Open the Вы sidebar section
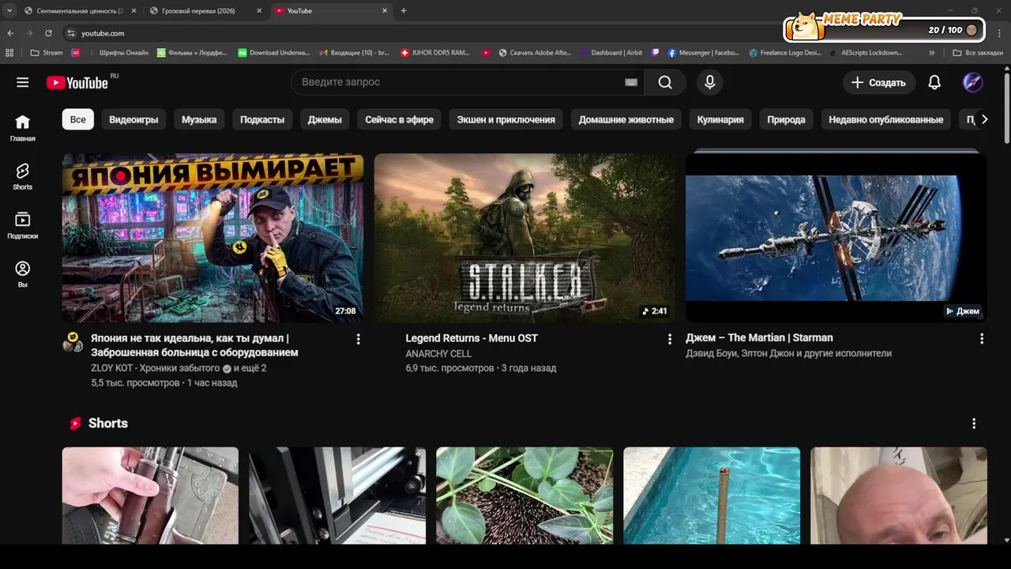The width and height of the screenshot is (1011, 569). [22, 274]
